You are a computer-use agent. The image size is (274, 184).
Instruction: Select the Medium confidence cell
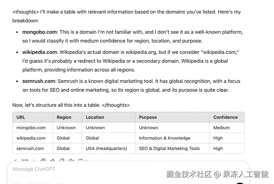[x=227, y=128]
